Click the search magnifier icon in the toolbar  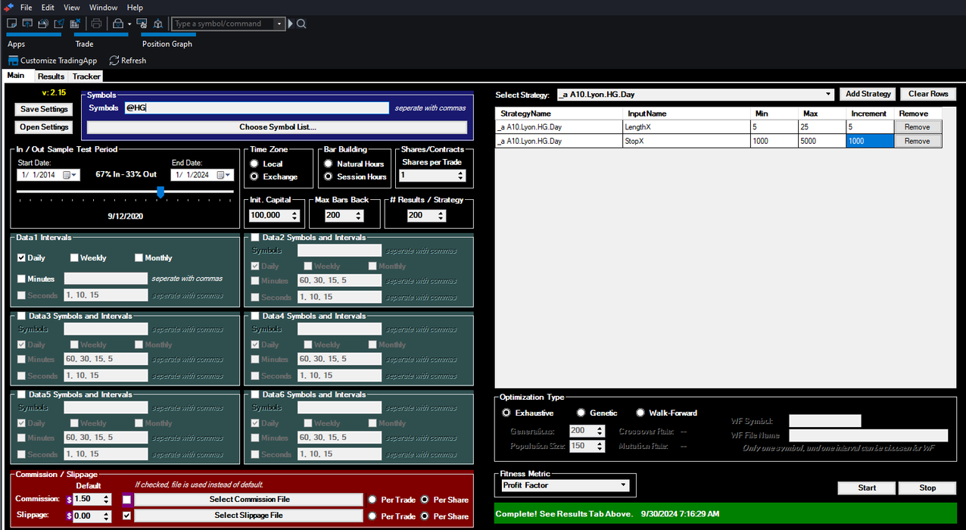pyautogui.click(x=301, y=23)
